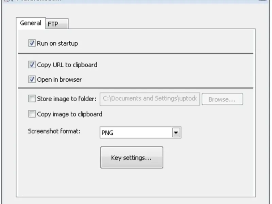Viewport: 272px width, 204px height.
Task: Tick the Copy image to clipboard checkbox
Action: (32, 114)
